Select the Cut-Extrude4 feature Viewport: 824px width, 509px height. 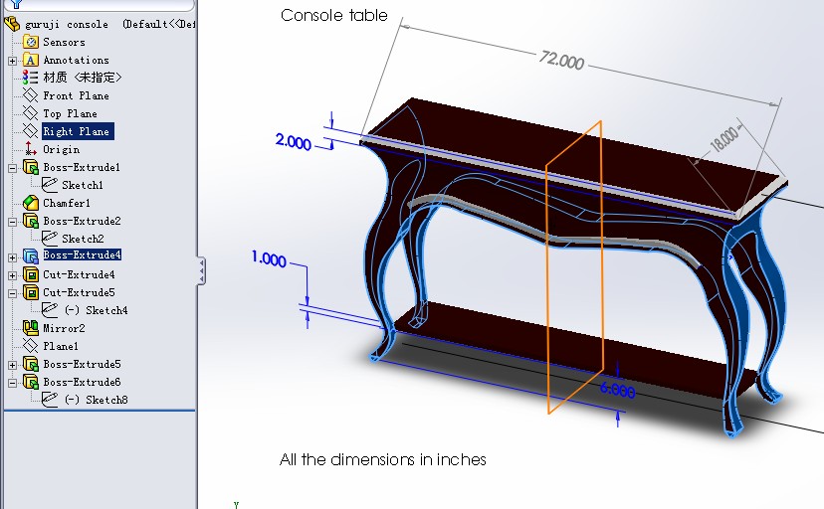pyautogui.click(x=79, y=274)
